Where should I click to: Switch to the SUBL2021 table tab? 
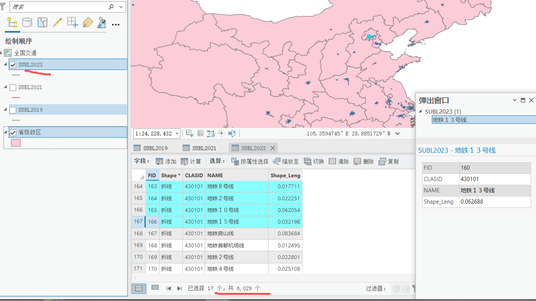tap(199, 148)
